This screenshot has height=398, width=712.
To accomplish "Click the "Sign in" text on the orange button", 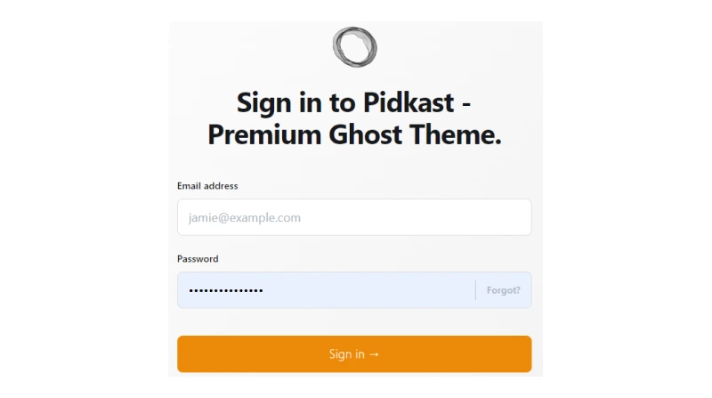I will tap(346, 354).
